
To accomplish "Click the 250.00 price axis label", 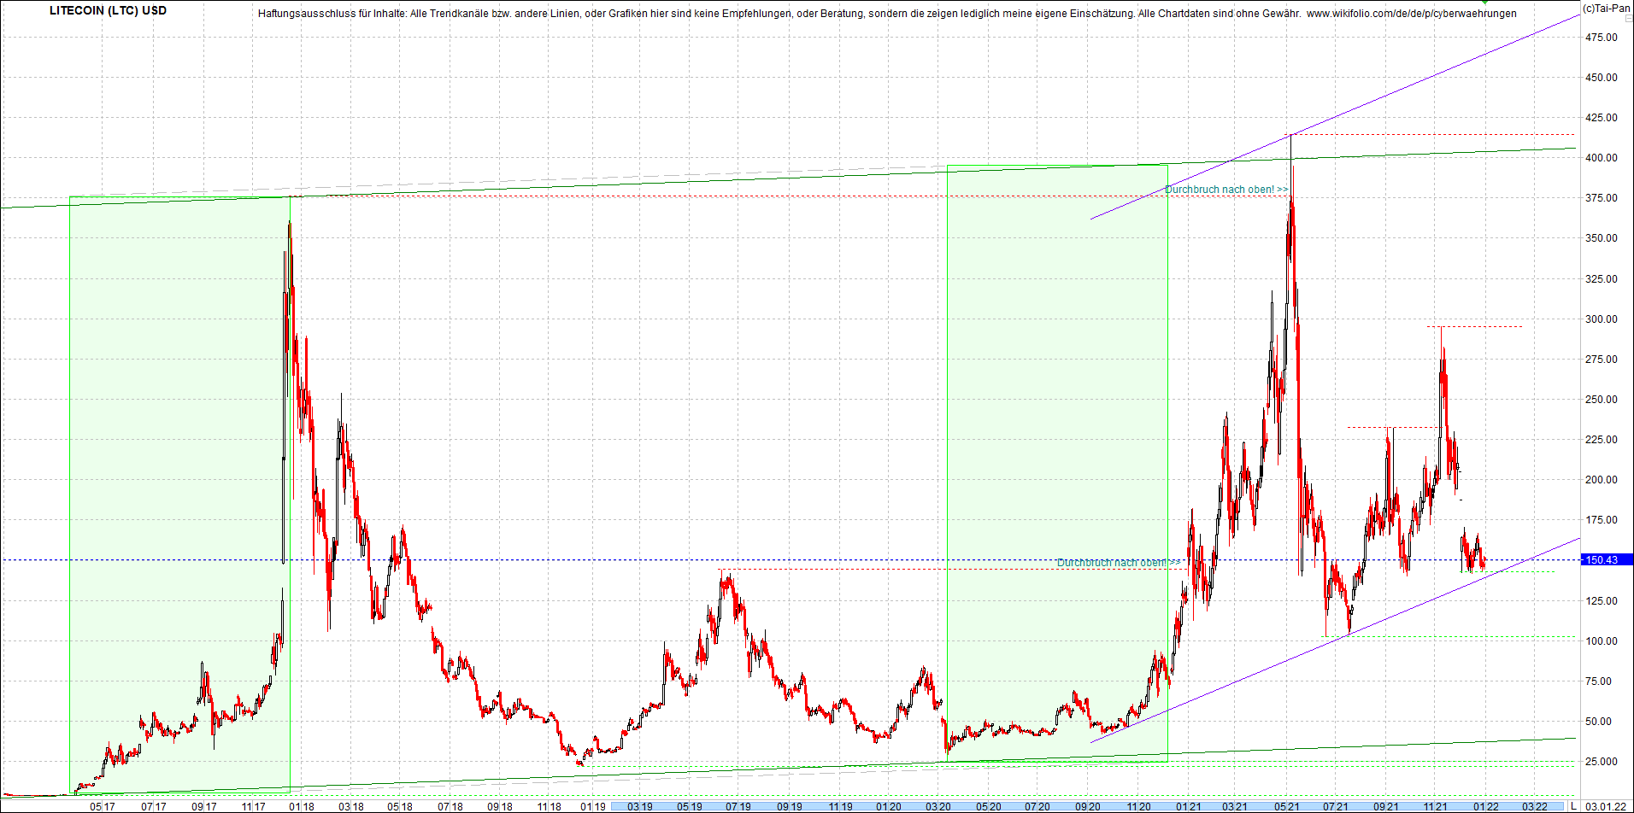I will (1602, 400).
